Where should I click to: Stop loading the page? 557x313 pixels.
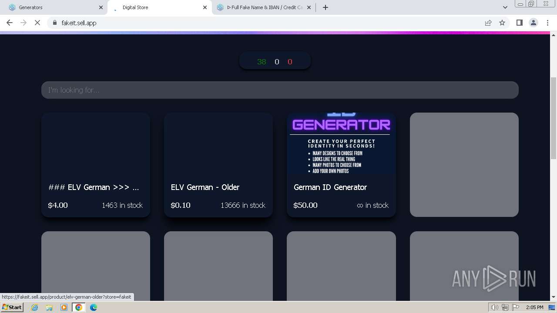[37, 23]
